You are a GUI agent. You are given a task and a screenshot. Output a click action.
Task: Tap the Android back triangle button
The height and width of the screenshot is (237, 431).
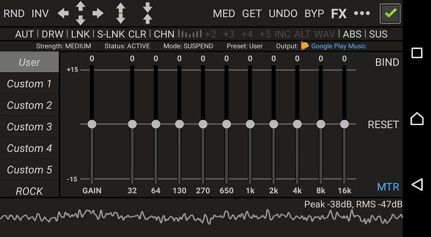(x=416, y=184)
